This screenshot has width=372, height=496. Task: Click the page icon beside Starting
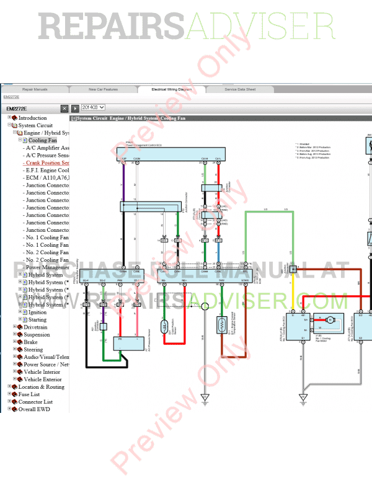[x=25, y=320]
